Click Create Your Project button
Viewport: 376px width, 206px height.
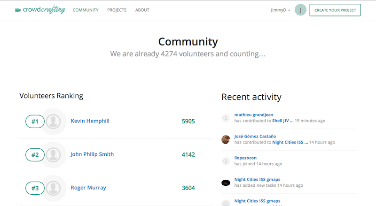[335, 10]
